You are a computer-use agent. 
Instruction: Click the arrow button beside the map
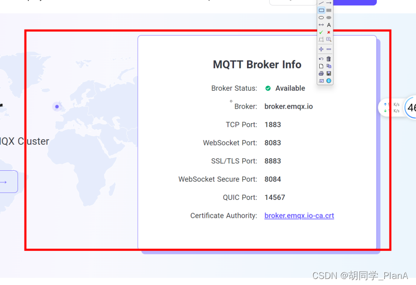[x=8, y=182]
